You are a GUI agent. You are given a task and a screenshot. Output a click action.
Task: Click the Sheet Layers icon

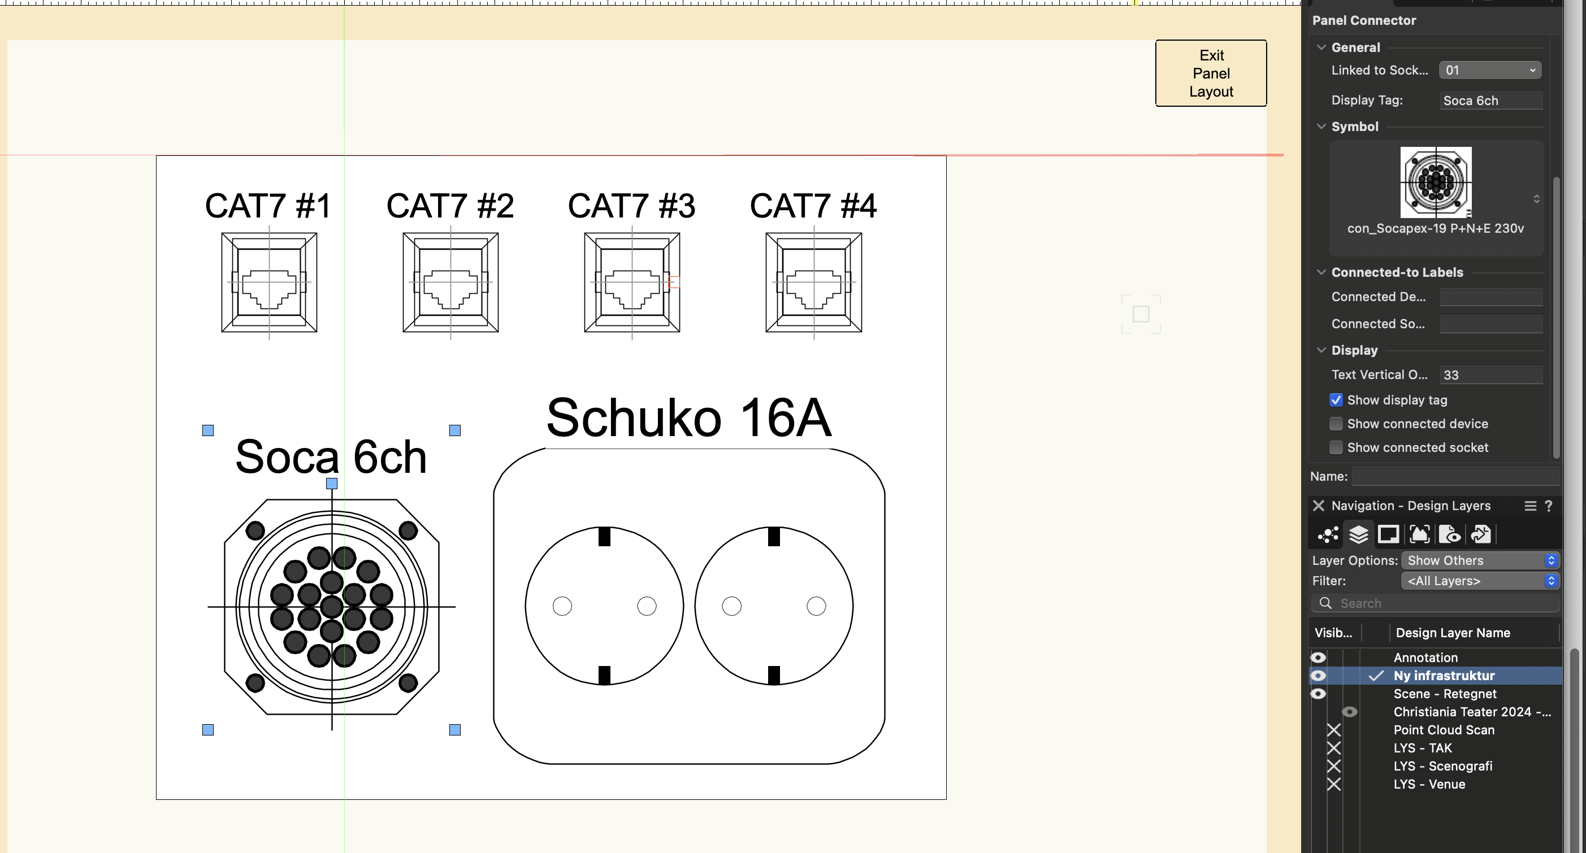point(1389,534)
